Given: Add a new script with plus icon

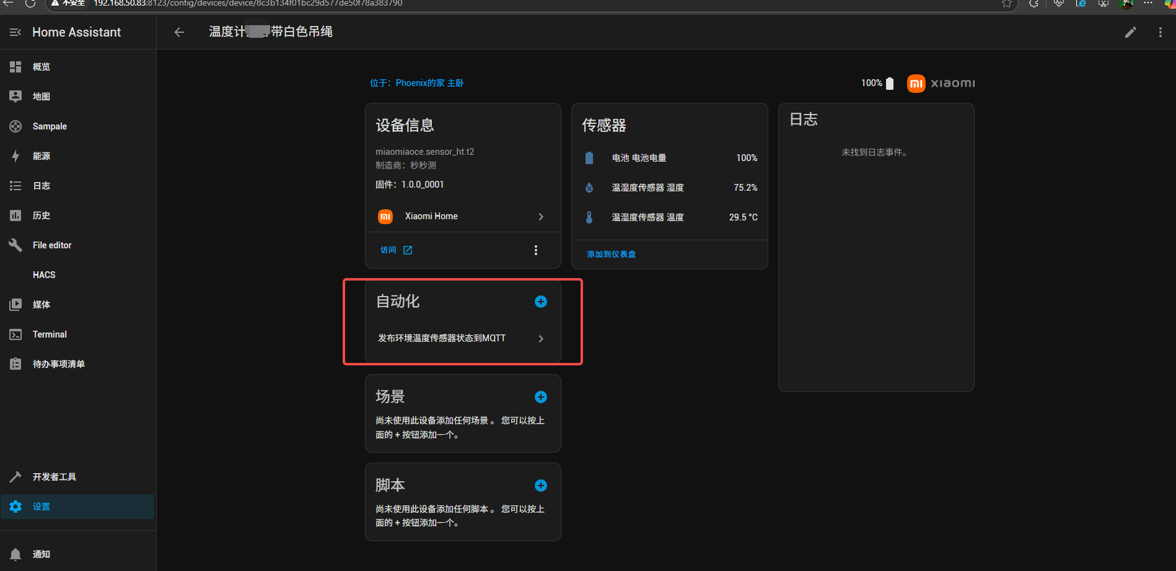Looking at the screenshot, I should (540, 486).
